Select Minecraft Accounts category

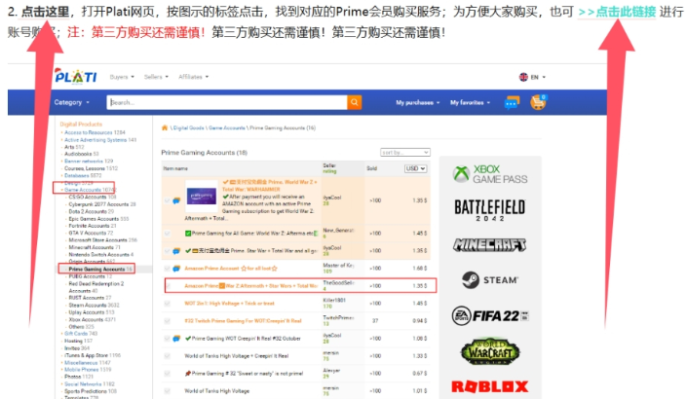(92, 247)
